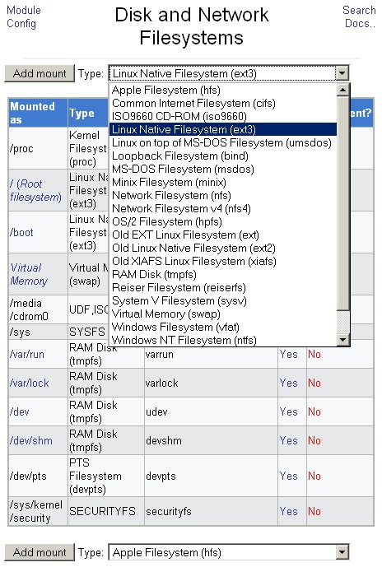
Task: Click Yes in the devshm row
Action: (x=288, y=441)
